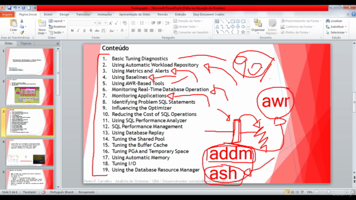Open Preenchimento da Forma dropdown
The image size is (356, 200).
tap(301, 21)
